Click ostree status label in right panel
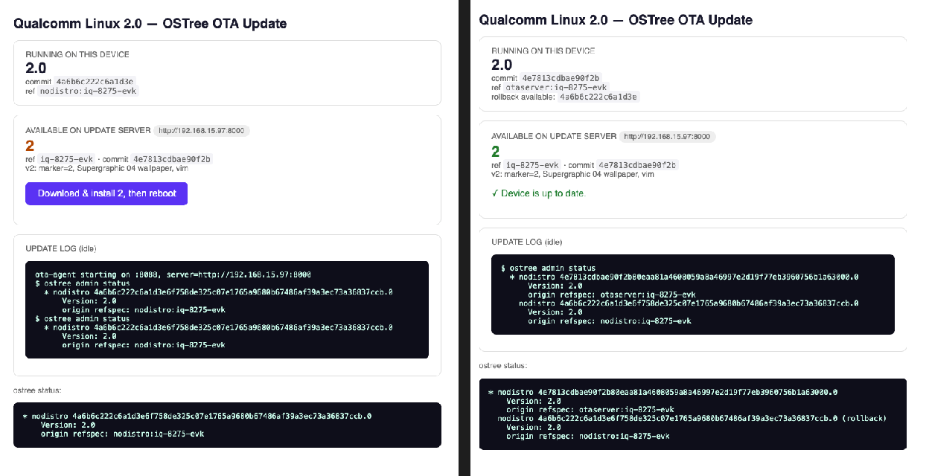The height and width of the screenshot is (476, 929). tap(503, 365)
